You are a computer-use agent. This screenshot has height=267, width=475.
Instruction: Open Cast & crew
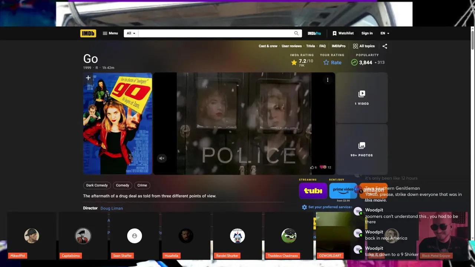point(268,46)
